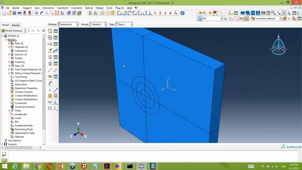Enable shaded render style green cube
The width and height of the screenshot is (302, 170).
tap(79, 13)
